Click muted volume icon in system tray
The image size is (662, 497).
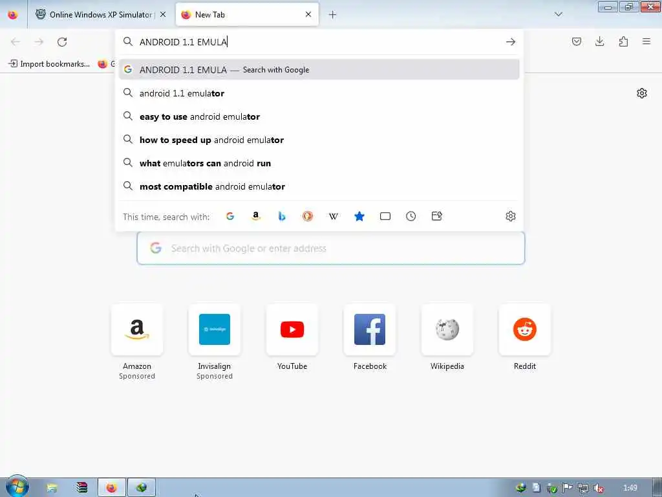pos(598,489)
